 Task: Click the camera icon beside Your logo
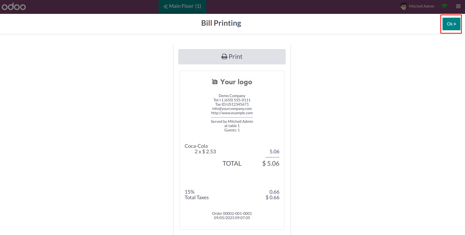coord(215,82)
